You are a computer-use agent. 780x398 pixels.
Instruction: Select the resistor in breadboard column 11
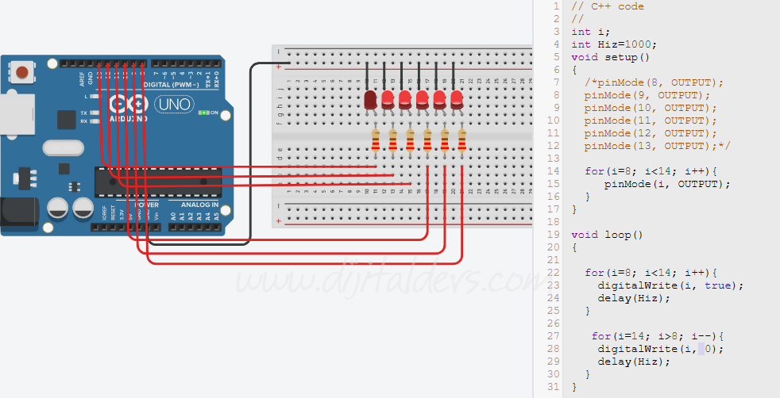376,140
